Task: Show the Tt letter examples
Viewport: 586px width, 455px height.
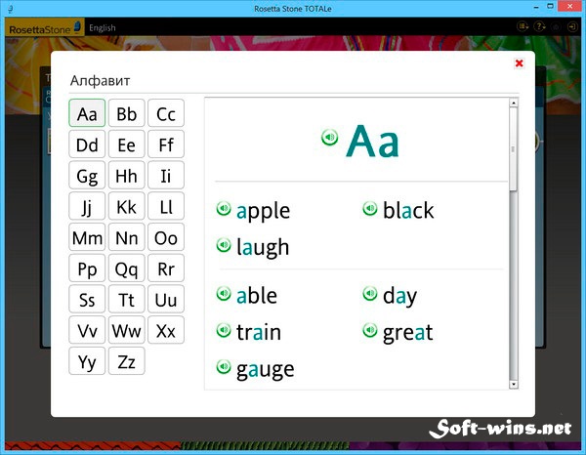Action: tap(126, 299)
